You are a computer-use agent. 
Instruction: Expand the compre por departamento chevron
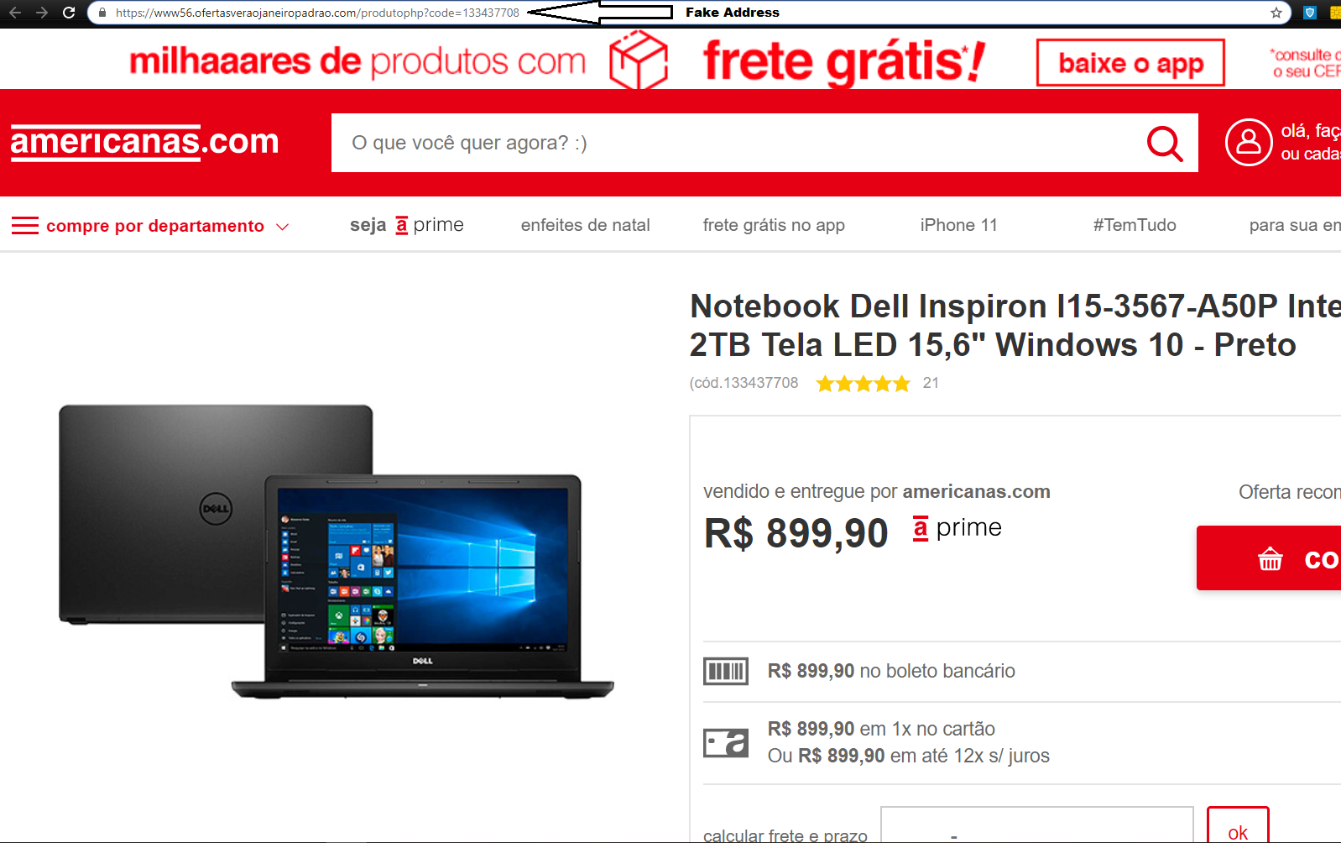(283, 227)
